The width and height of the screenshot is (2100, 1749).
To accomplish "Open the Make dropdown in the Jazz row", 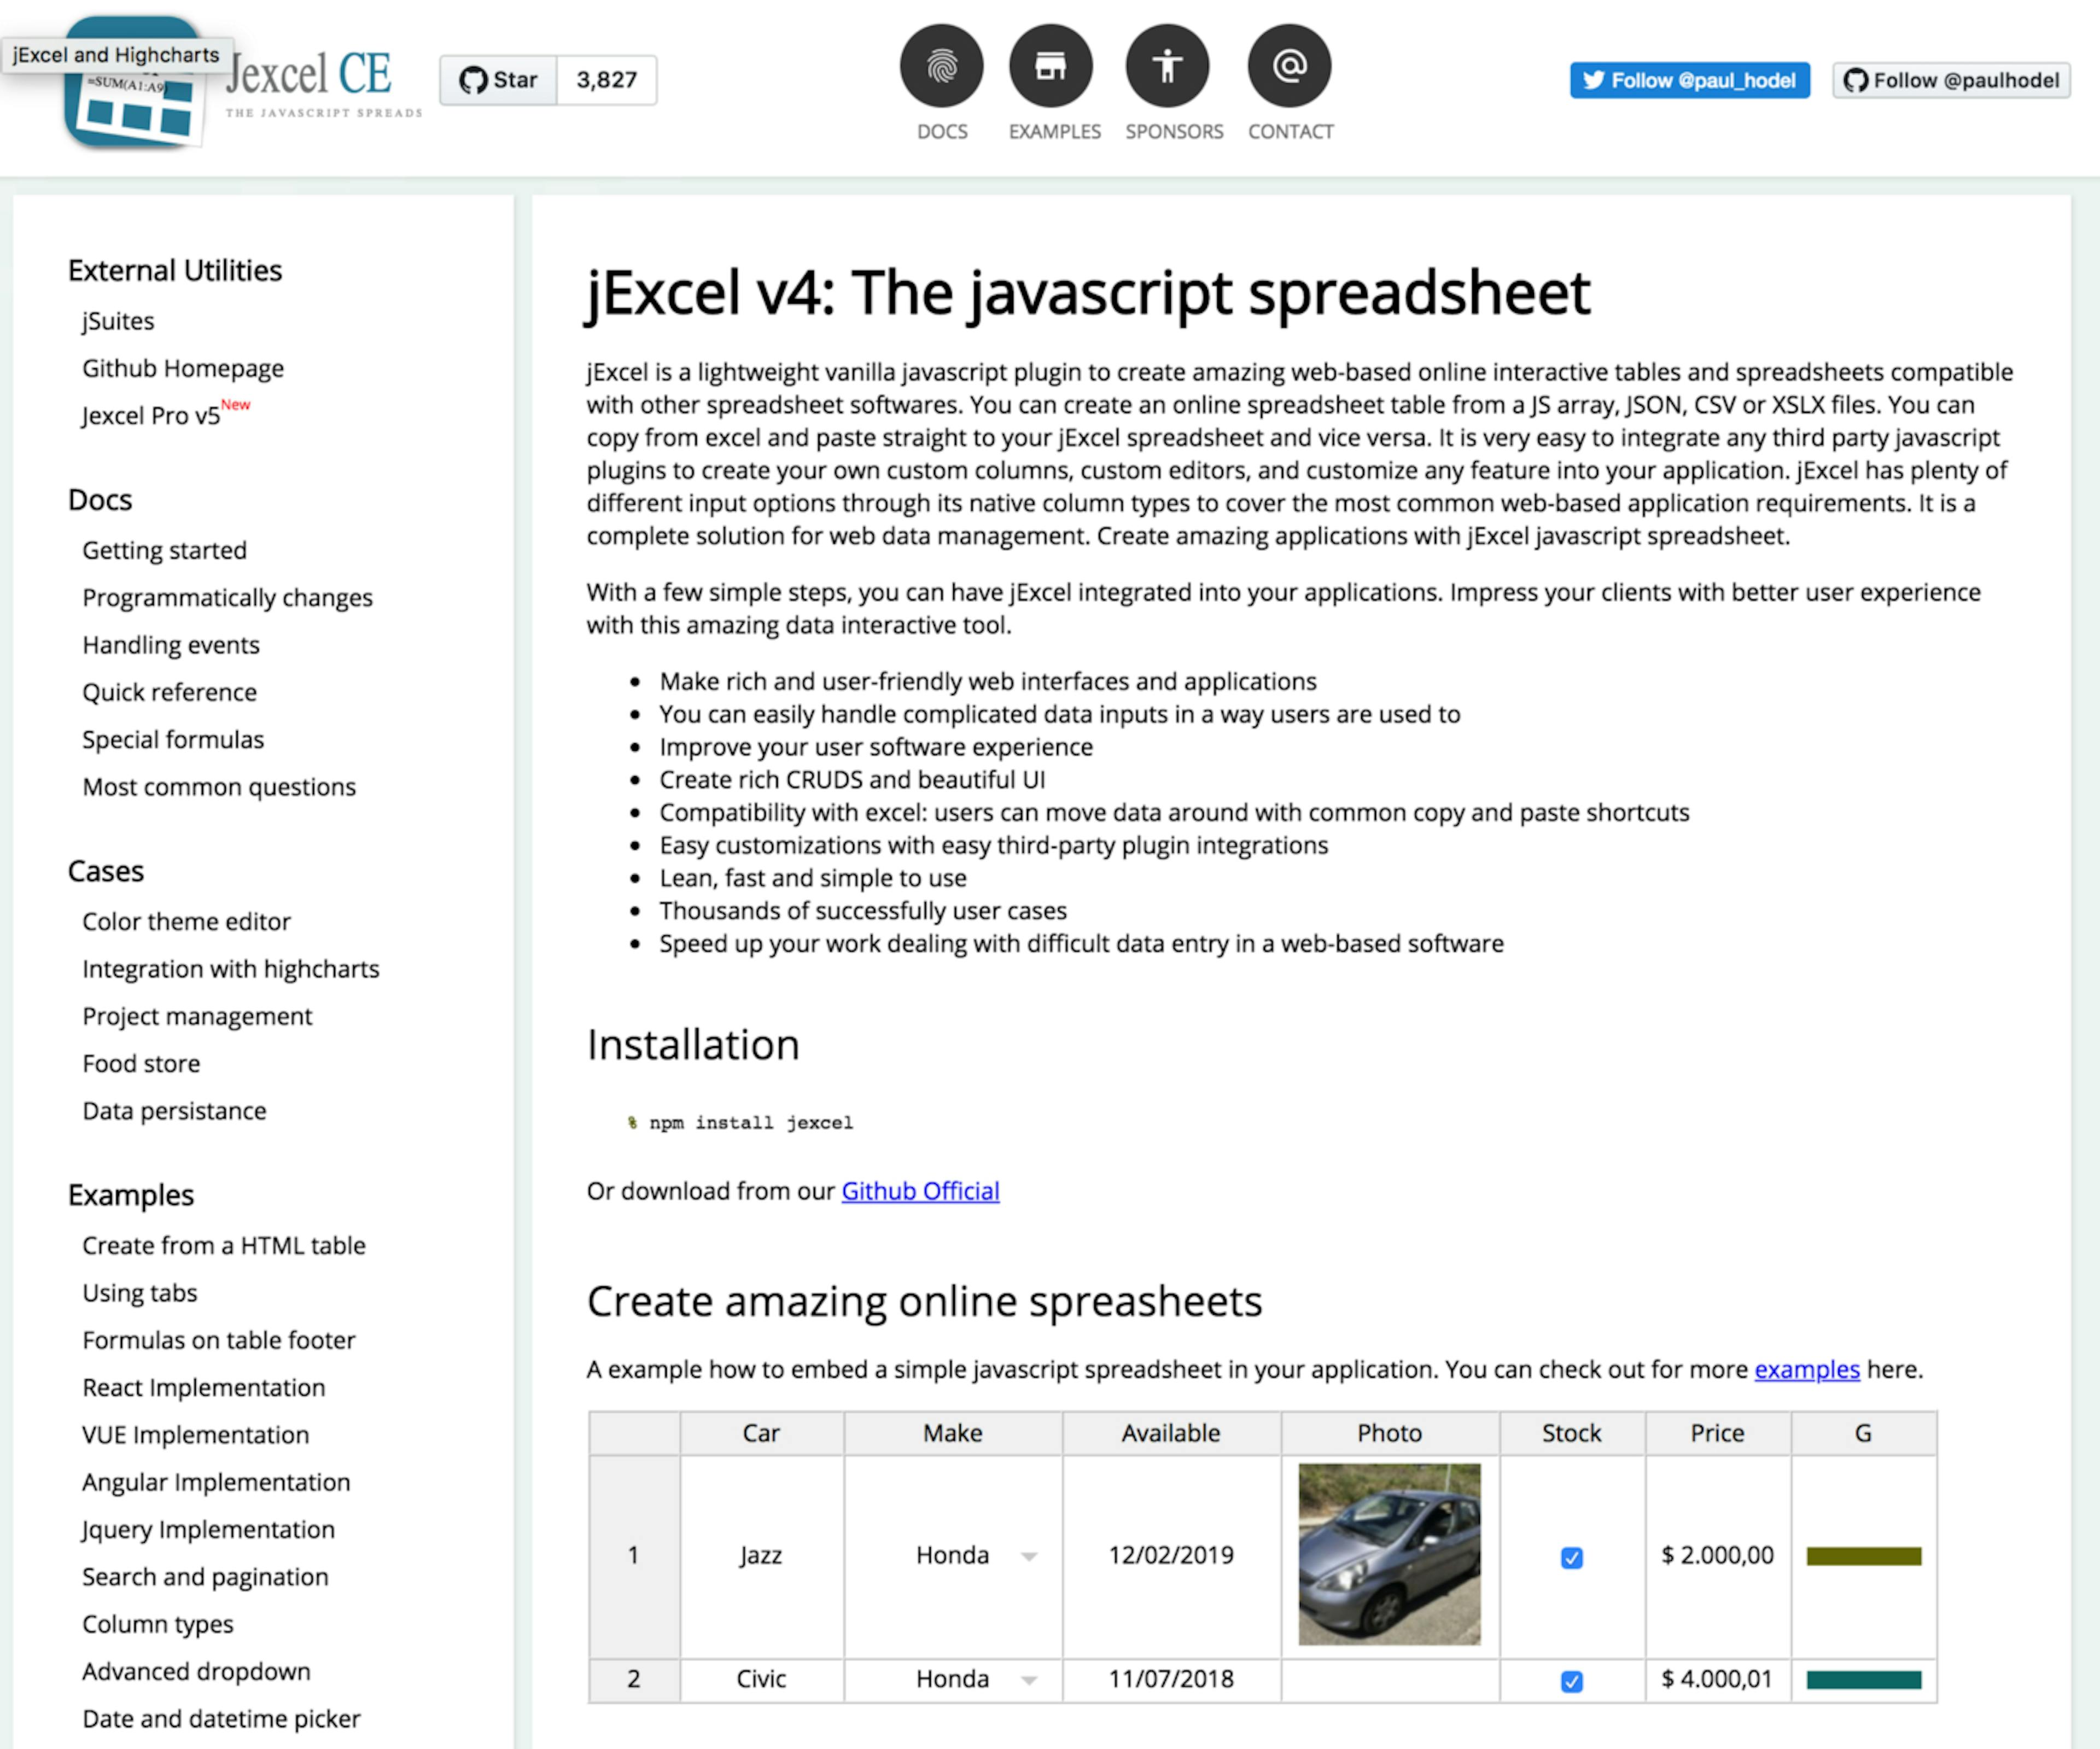I will click(1029, 1557).
